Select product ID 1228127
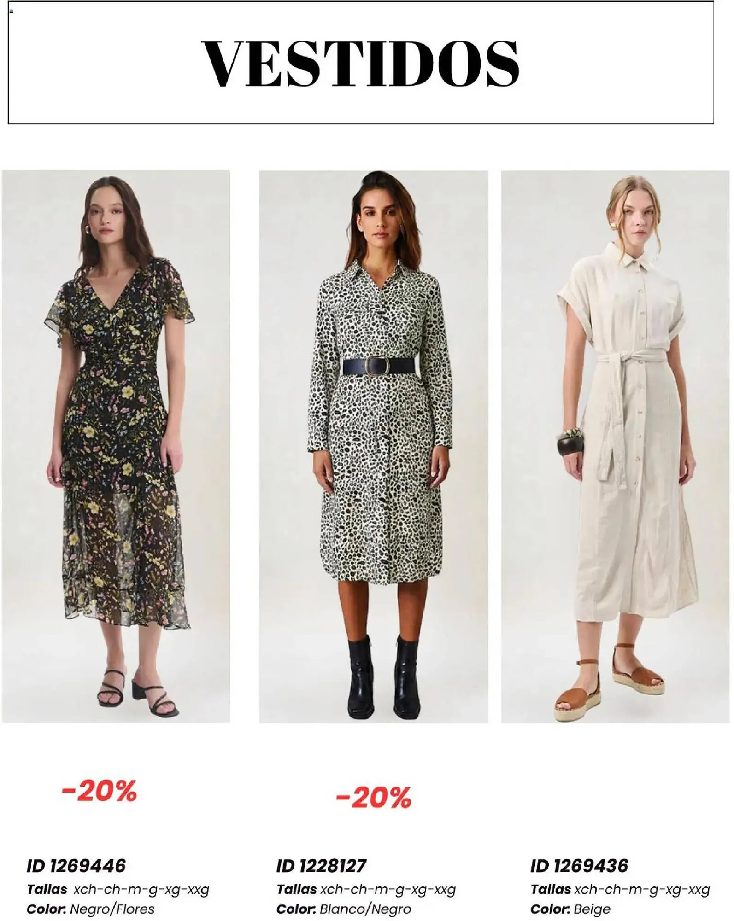Image resolution: width=734 pixels, height=921 pixels. 321,866
